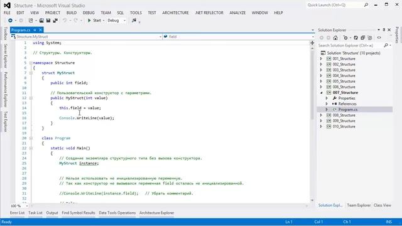This screenshot has width=402, height=226.
Task: Close the Solution Explorer panel
Action: 389,30
